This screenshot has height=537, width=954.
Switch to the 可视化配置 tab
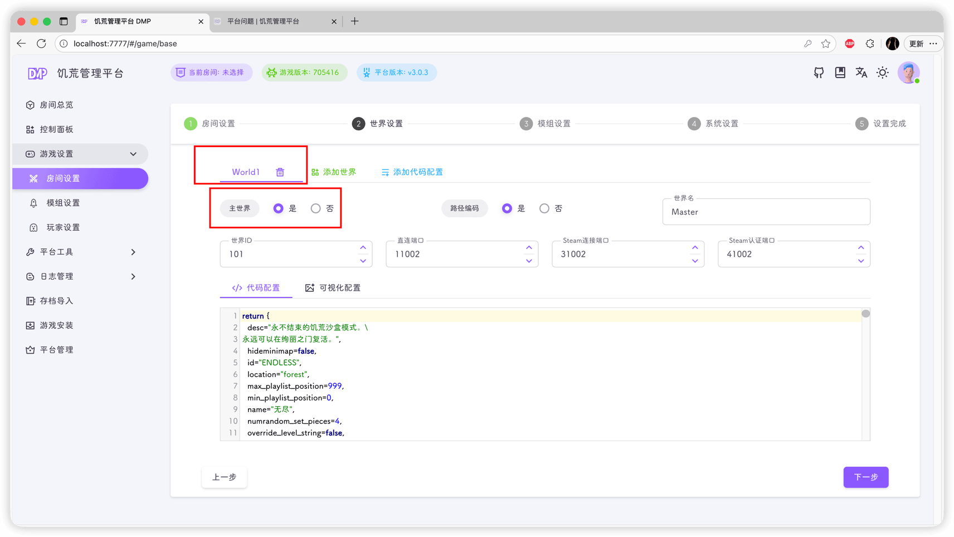coord(333,288)
